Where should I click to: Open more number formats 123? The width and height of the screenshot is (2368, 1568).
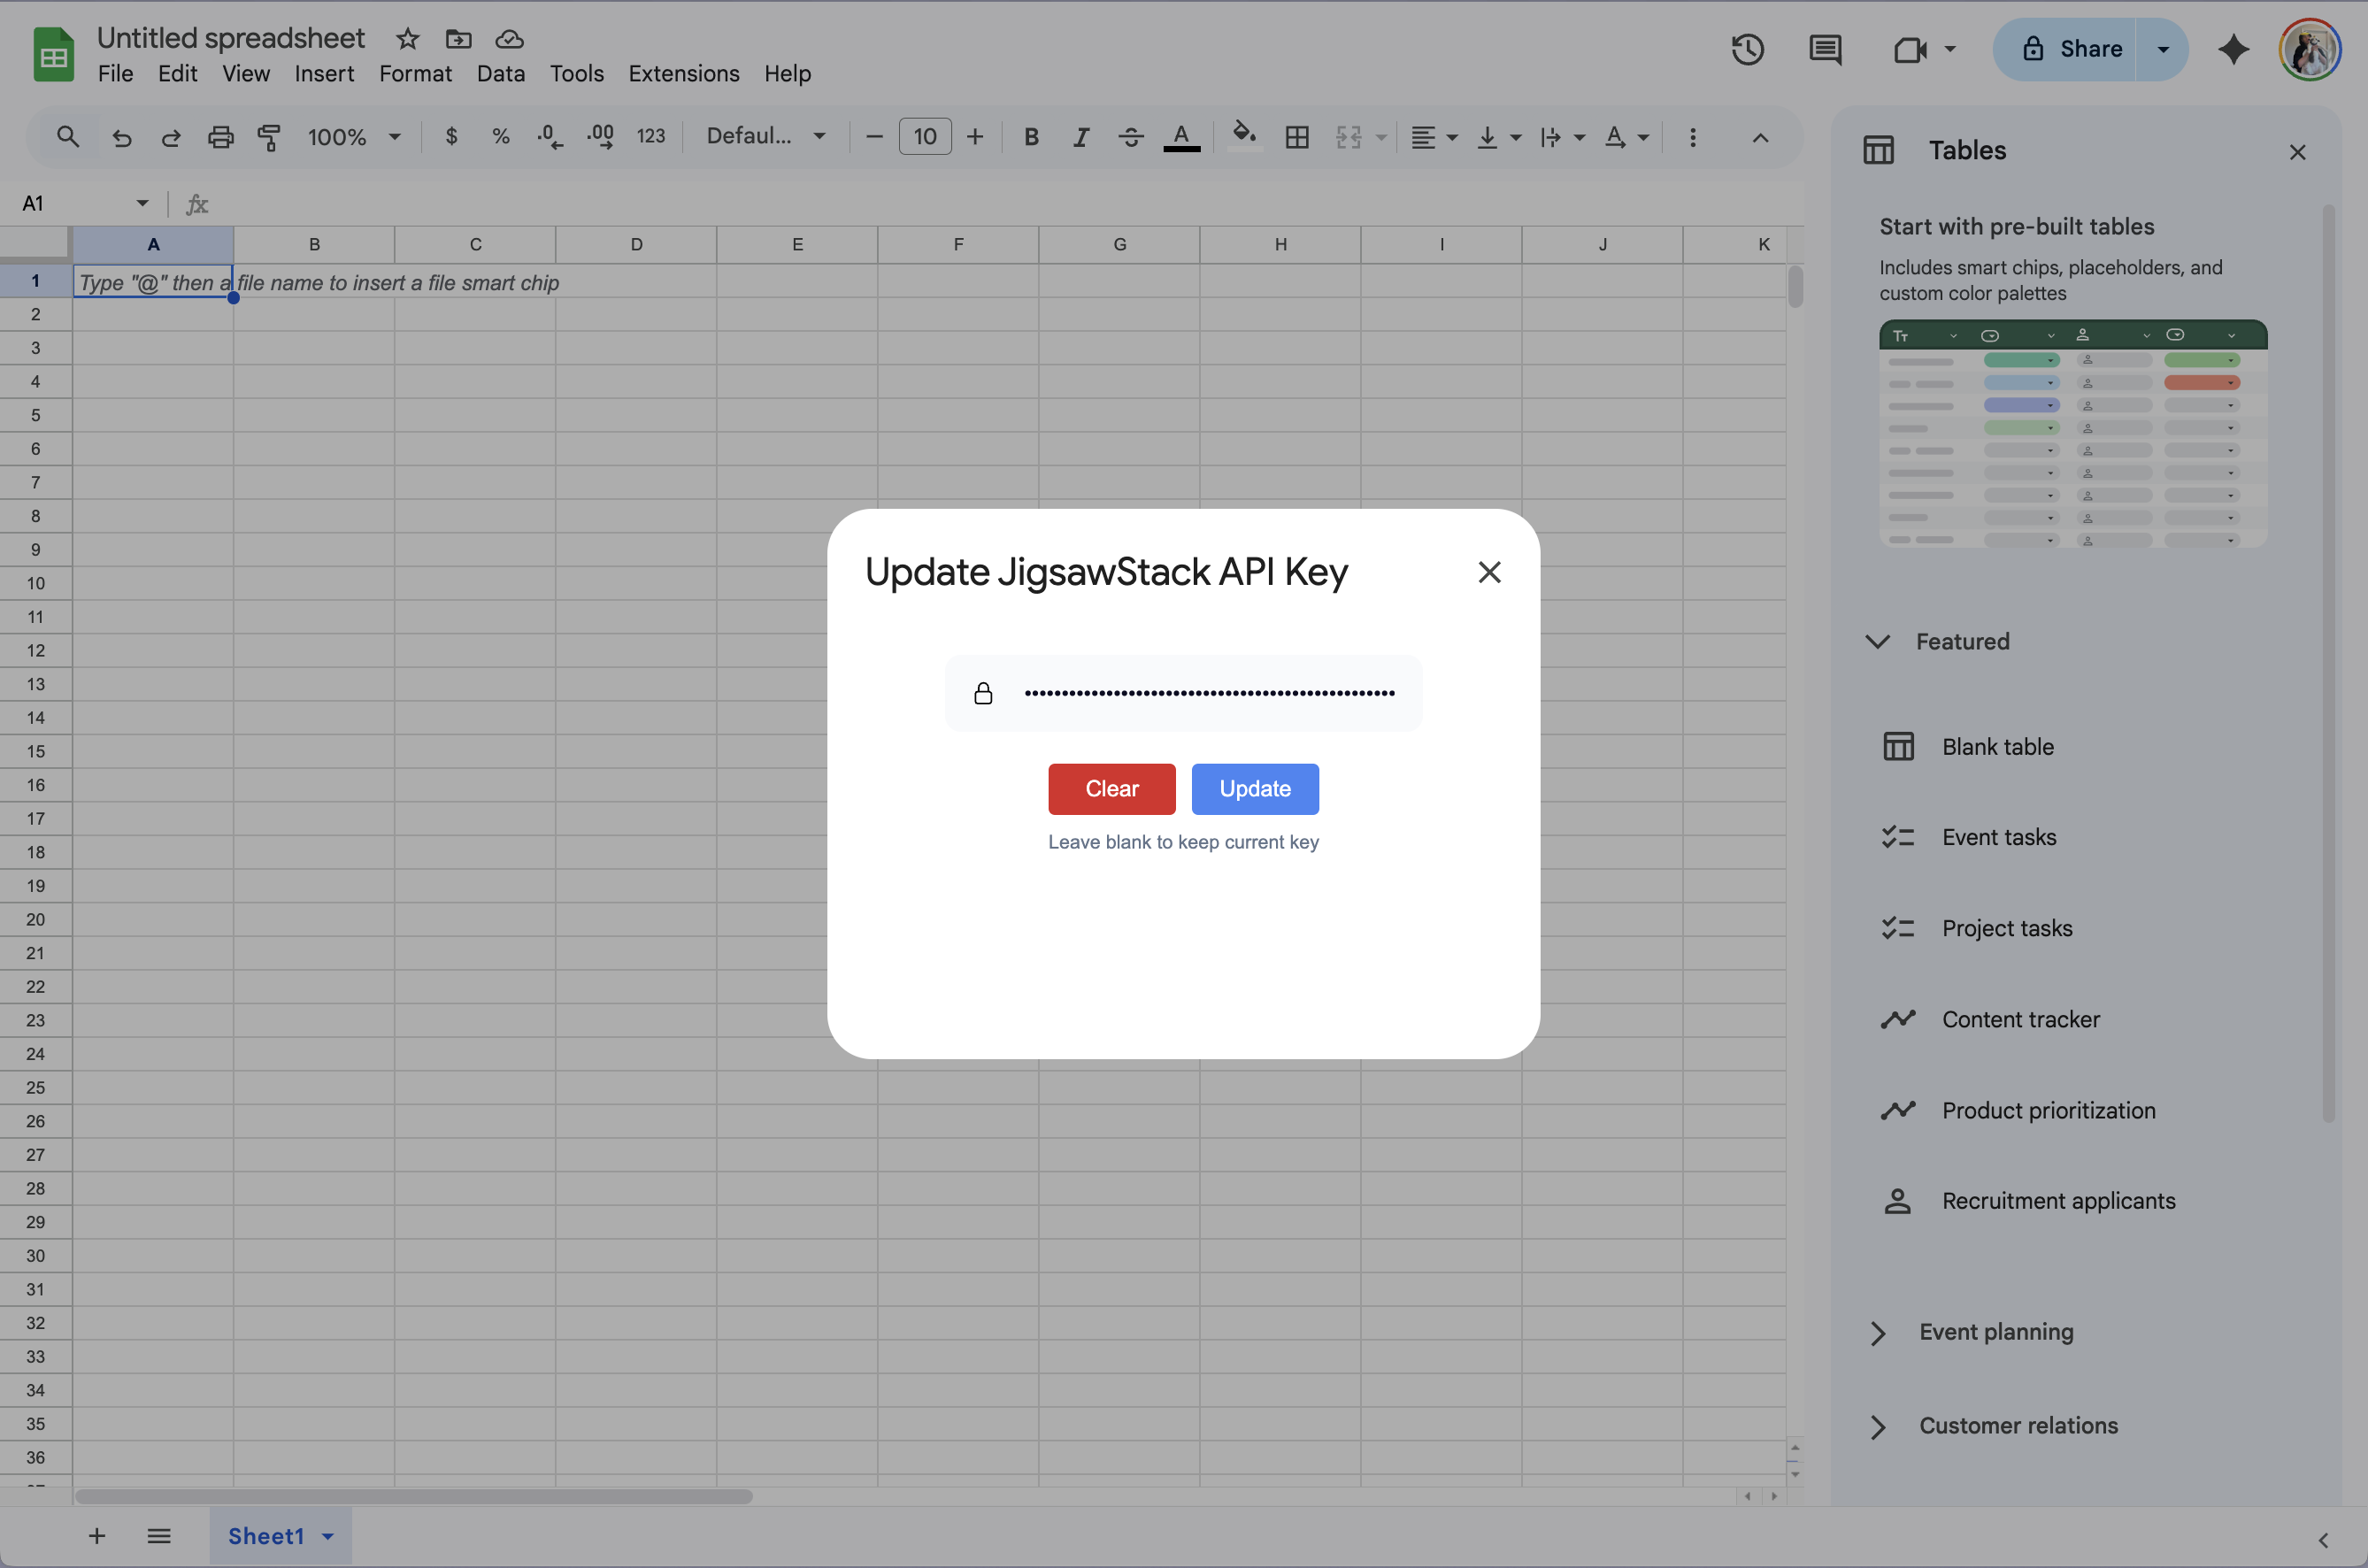pos(651,136)
